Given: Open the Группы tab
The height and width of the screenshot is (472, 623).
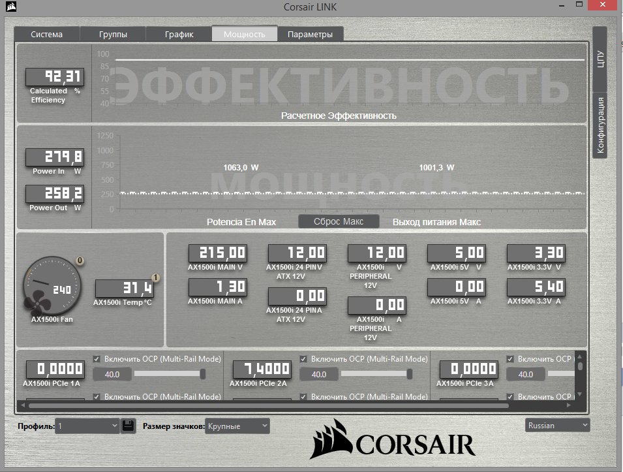Looking at the screenshot, I should 113,34.
